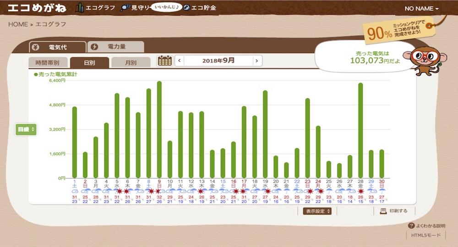Open the 表示設定 dropdown
Image resolution: width=458 pixels, height=247 pixels.
coord(317,211)
